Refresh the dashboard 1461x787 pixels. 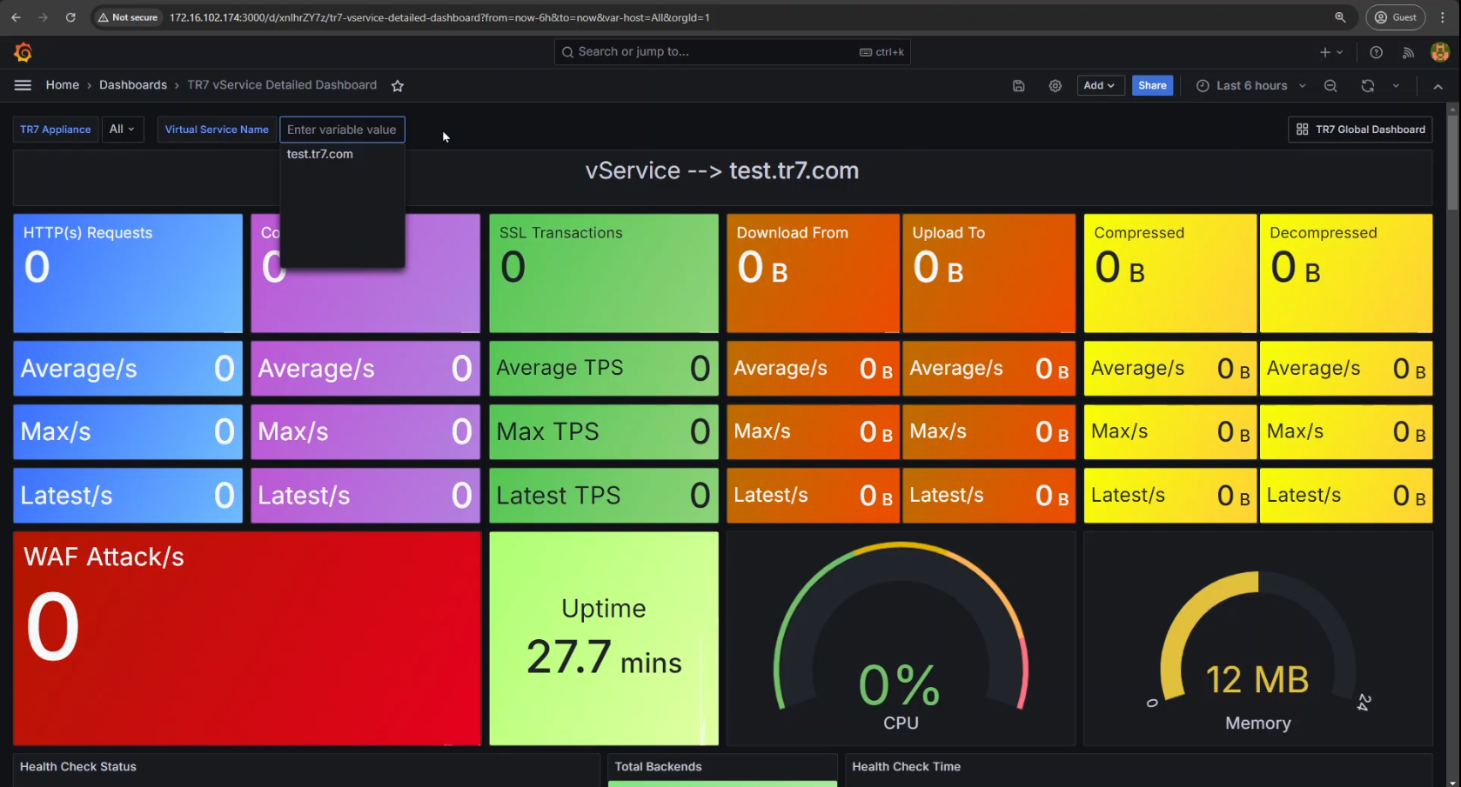click(x=1368, y=85)
